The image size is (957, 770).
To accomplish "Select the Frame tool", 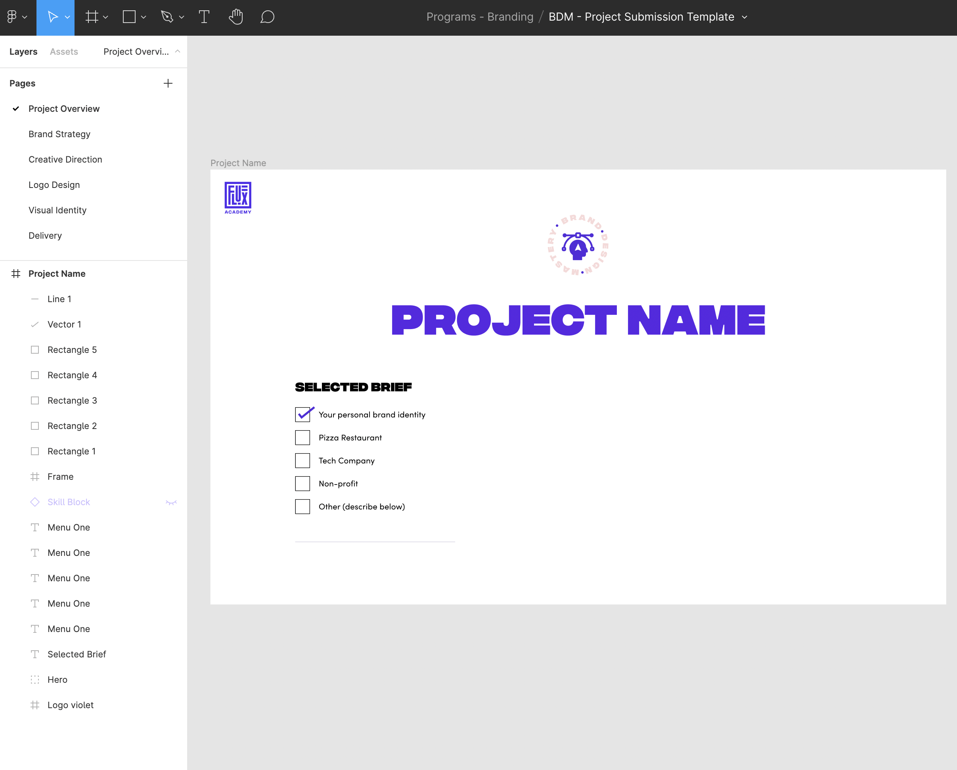I will (92, 17).
